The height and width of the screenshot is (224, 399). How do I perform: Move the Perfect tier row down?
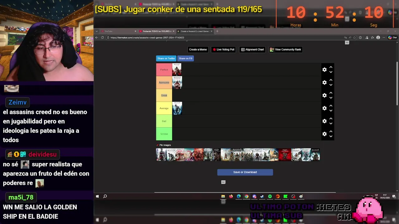(331, 72)
